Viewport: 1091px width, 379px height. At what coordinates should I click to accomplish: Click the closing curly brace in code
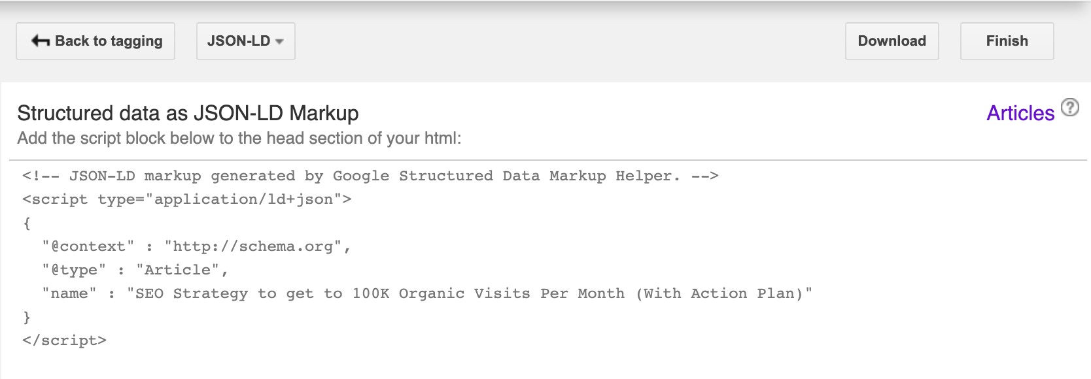(27, 317)
